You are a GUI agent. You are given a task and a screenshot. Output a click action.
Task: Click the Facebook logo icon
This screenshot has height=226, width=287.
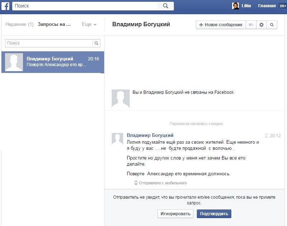tap(6, 6)
